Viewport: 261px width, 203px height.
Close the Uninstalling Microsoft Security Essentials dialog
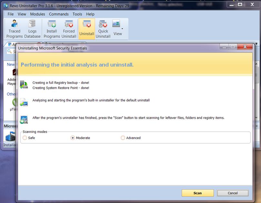click(x=245, y=47)
